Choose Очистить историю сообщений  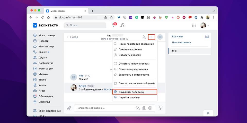[135, 84]
